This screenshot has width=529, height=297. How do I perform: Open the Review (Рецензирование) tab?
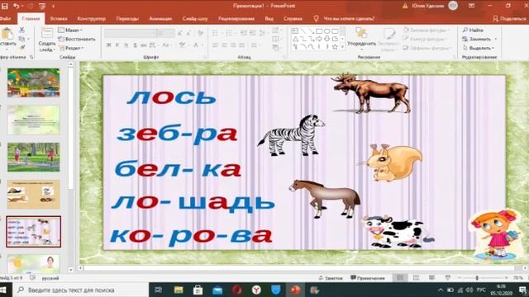(x=236, y=18)
